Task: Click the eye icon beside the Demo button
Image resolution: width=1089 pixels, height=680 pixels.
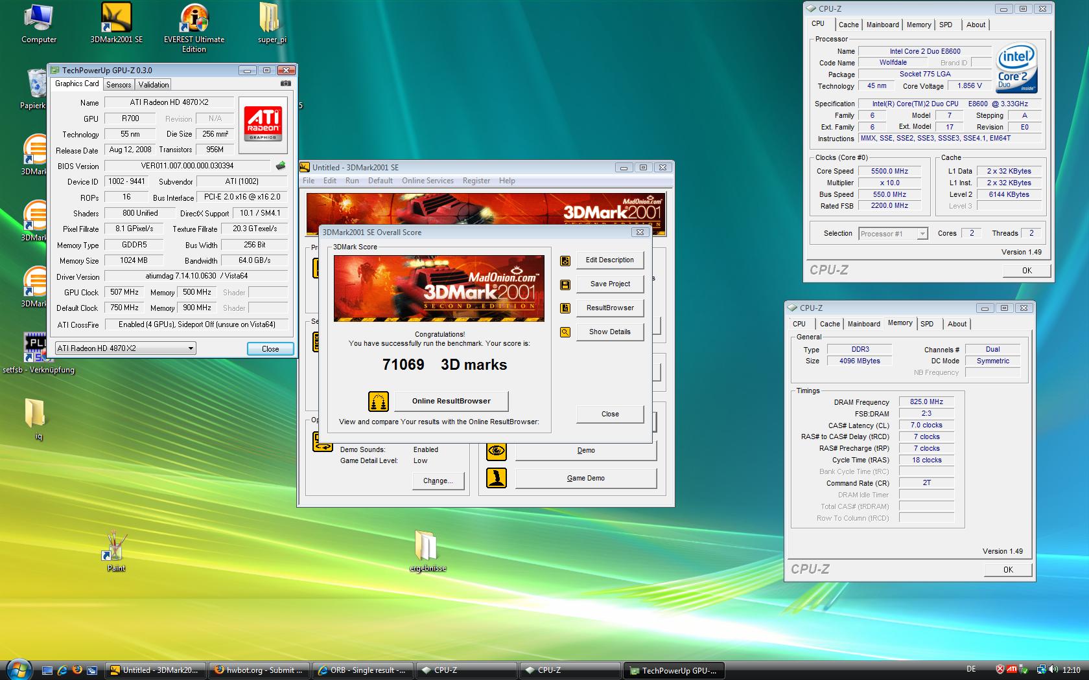Action: click(497, 451)
